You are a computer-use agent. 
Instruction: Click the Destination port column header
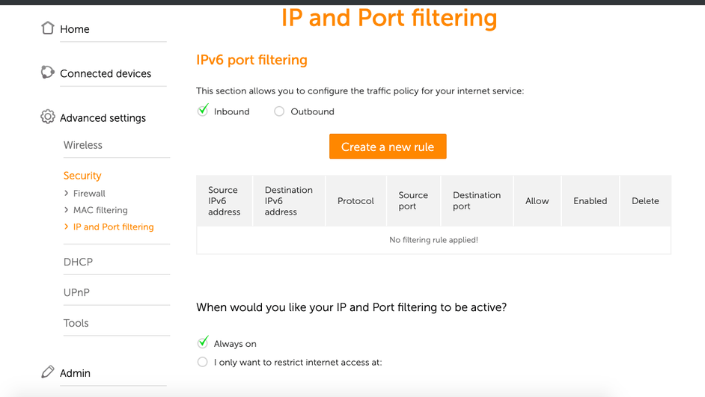pos(477,201)
